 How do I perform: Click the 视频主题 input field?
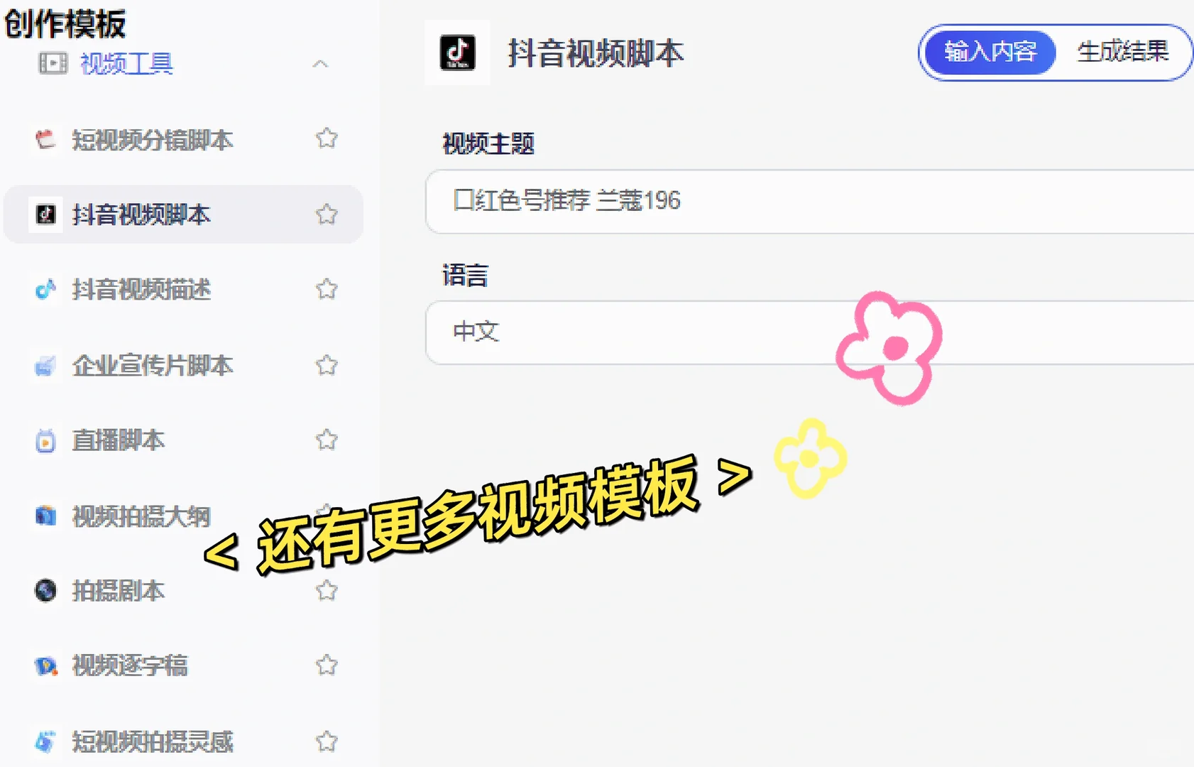click(x=809, y=201)
